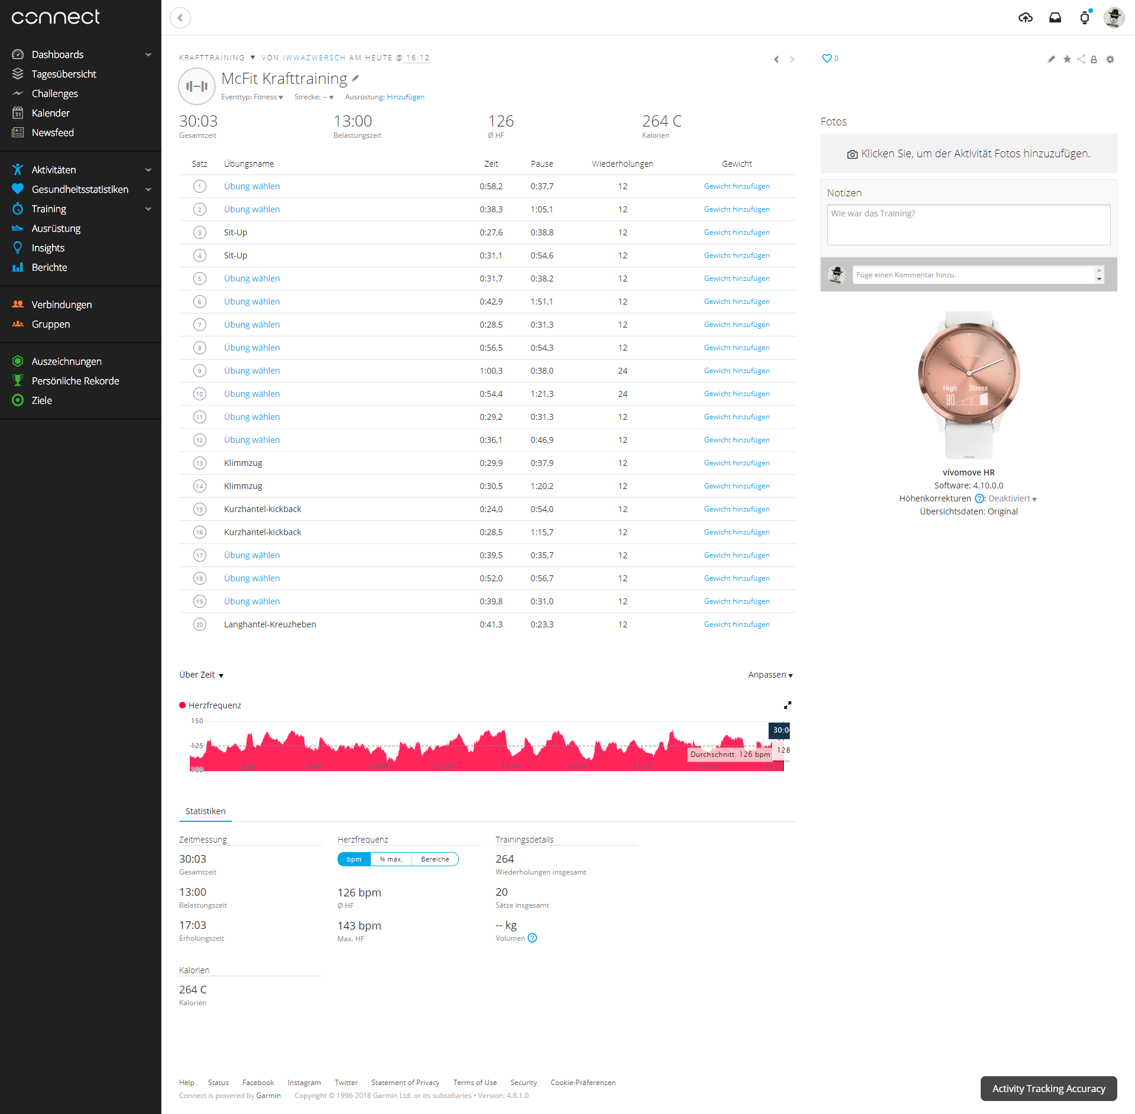Mark activity as favorite with star icon
The height and width of the screenshot is (1114, 1135).
[1067, 59]
